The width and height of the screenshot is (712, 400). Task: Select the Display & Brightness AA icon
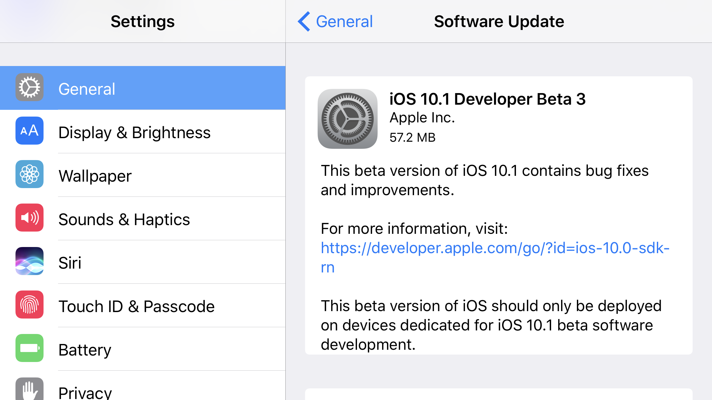[29, 131]
